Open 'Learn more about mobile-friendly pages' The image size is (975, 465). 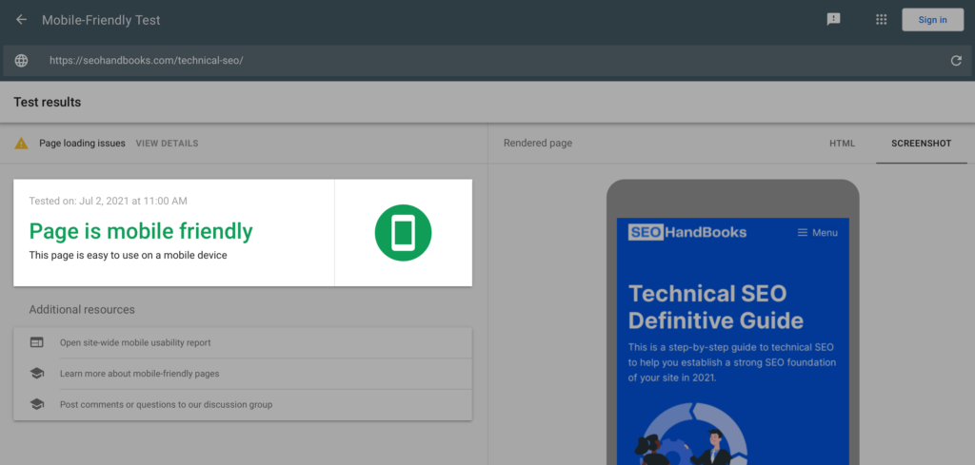click(x=139, y=374)
